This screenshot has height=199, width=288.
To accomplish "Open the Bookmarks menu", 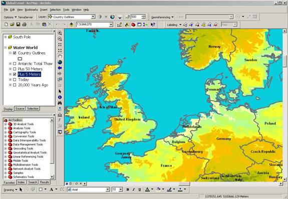I will pyautogui.click(x=31, y=10).
